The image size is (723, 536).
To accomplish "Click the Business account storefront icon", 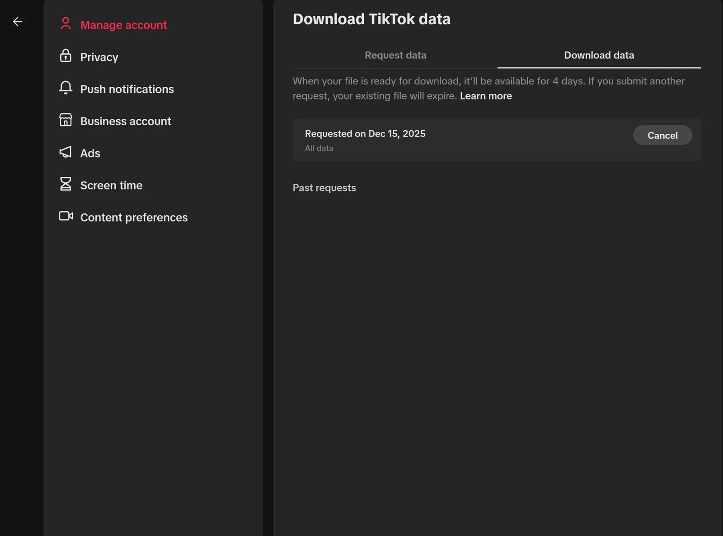I will [66, 120].
